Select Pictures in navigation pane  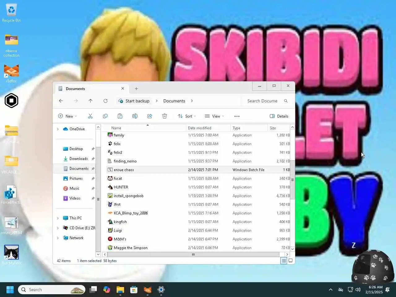click(x=76, y=179)
